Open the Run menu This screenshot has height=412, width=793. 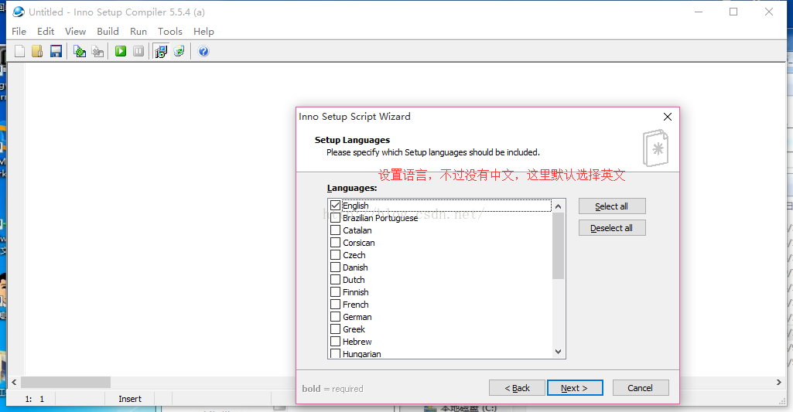pos(138,32)
